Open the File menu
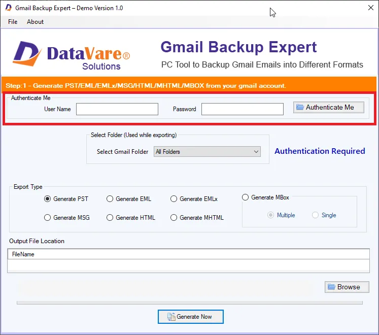The image size is (379, 335). tap(13, 22)
